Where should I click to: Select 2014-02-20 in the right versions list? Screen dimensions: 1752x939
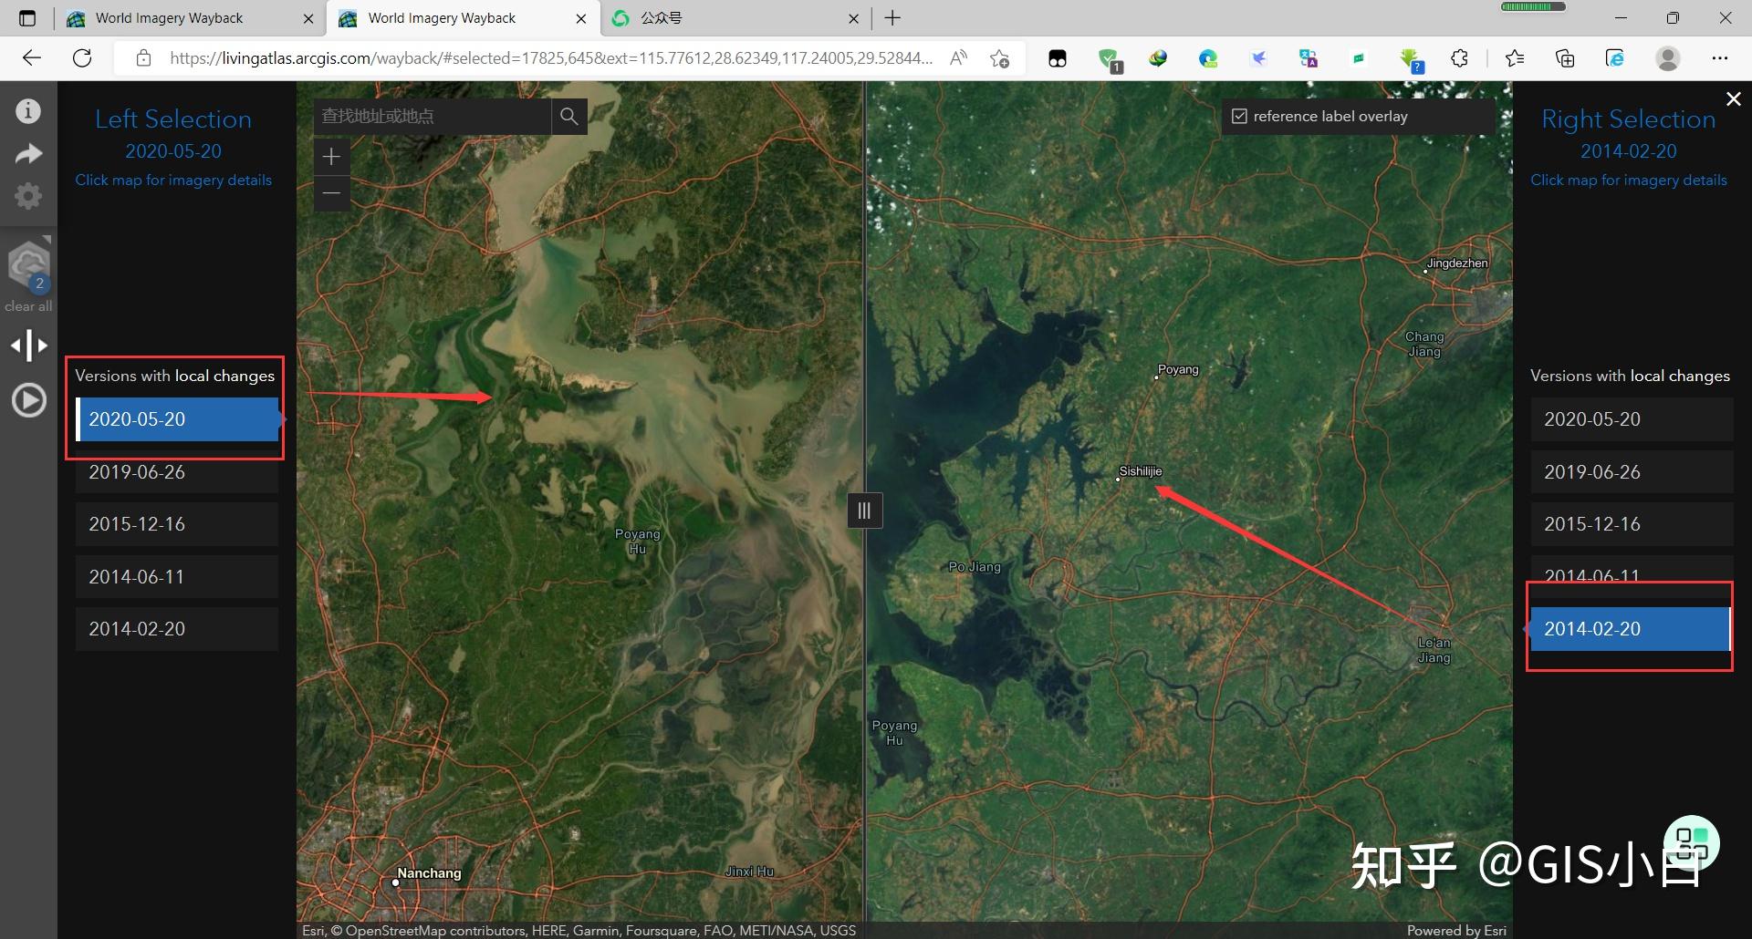pos(1632,629)
